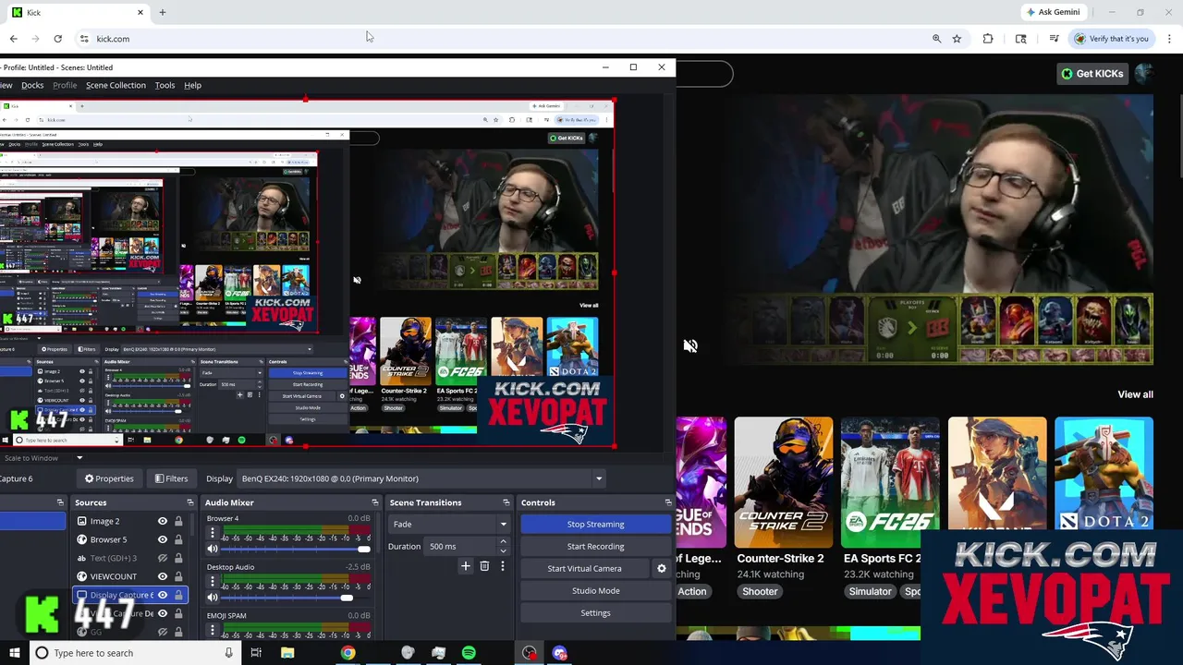Click Start Recording button
1183x665 pixels.
pyautogui.click(x=595, y=546)
